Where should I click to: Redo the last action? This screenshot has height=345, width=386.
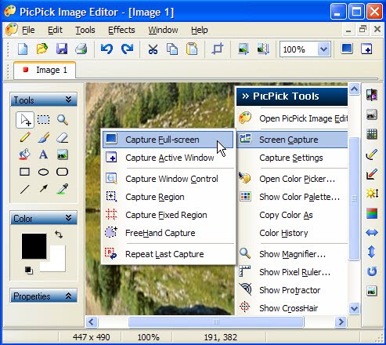(127, 49)
